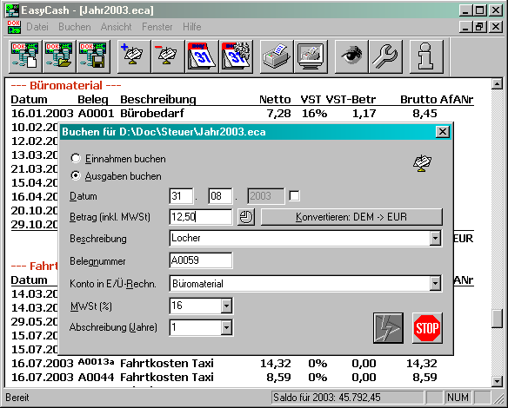This screenshot has height=408, width=508.
Task: Click the Netto value 7,28
Action: point(278,114)
